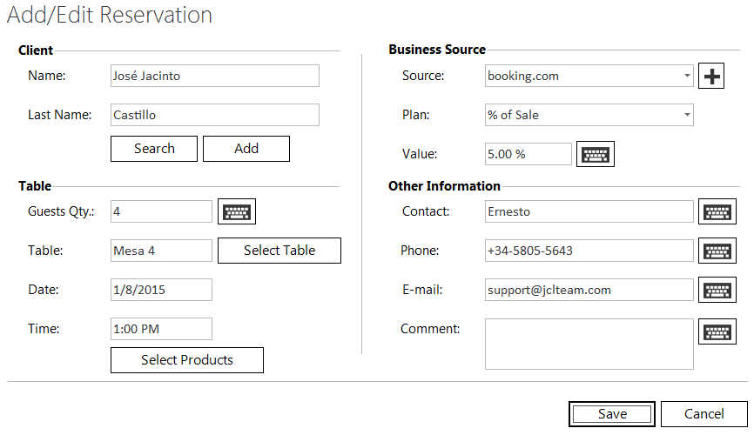754x435 pixels.
Task: Open on-screen keyboard for E-mail field
Action: point(717,290)
